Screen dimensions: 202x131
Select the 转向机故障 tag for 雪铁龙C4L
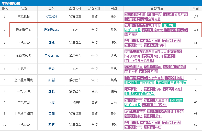pos(133,56)
